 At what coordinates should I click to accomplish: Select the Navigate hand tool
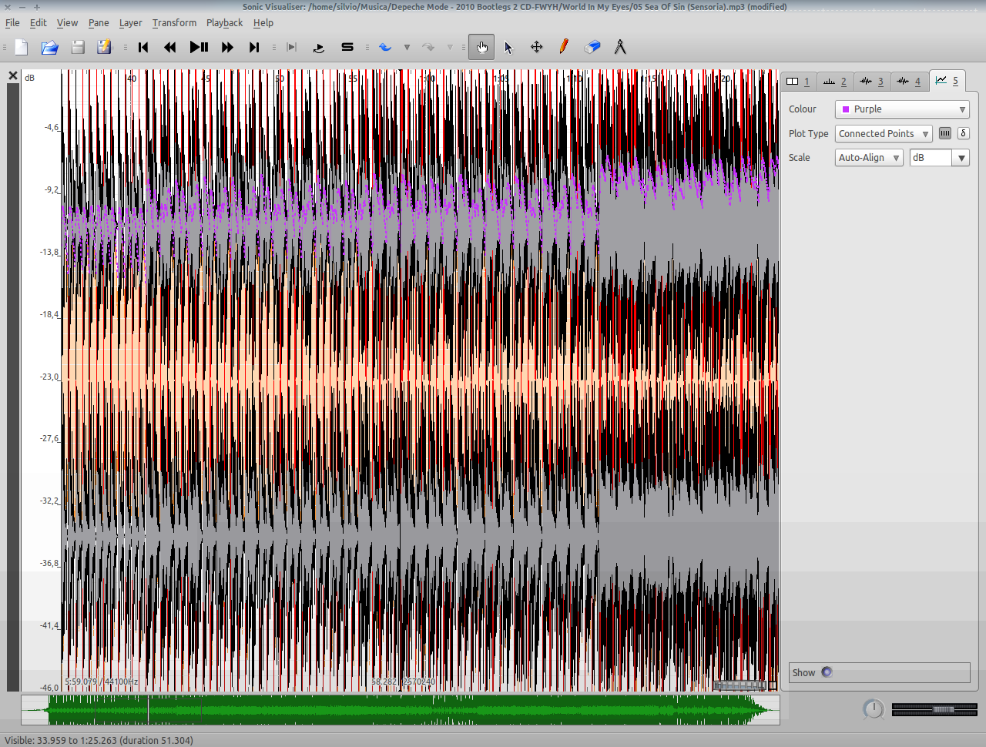[481, 47]
